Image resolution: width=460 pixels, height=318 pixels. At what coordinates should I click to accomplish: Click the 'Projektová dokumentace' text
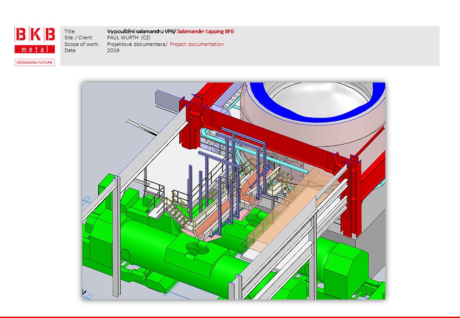click(137, 44)
